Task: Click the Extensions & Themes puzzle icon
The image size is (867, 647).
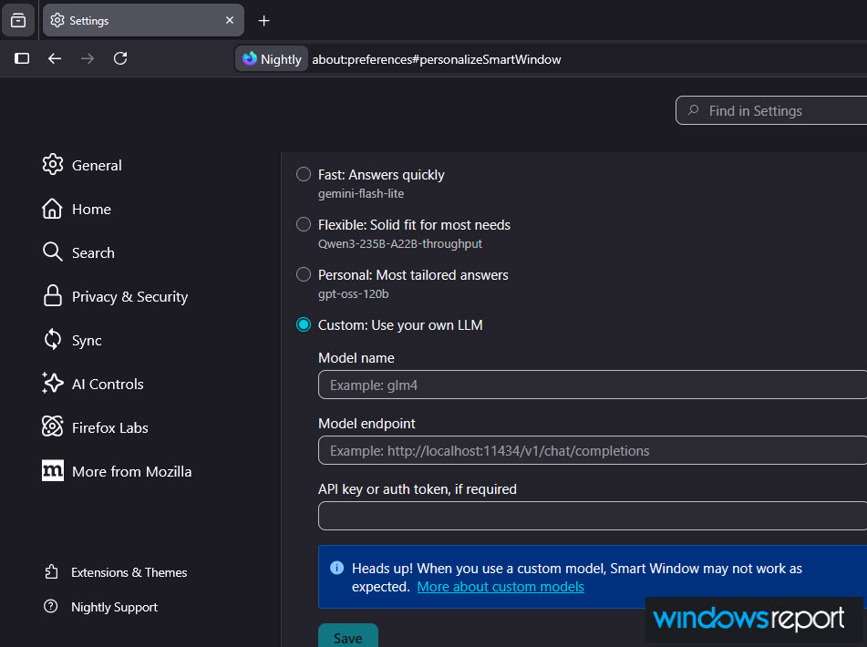Action: (51, 572)
